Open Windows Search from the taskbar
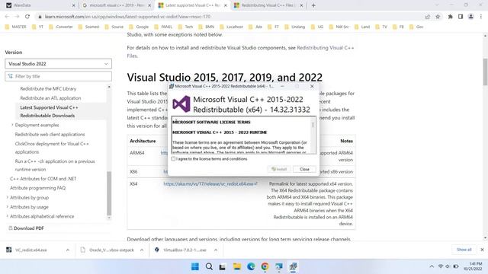The image size is (488, 274). point(209,266)
